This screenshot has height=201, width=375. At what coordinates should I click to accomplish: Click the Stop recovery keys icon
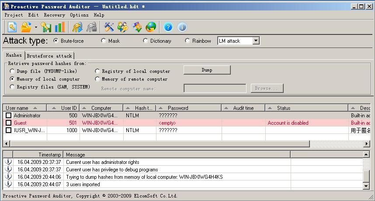[x=91, y=27]
